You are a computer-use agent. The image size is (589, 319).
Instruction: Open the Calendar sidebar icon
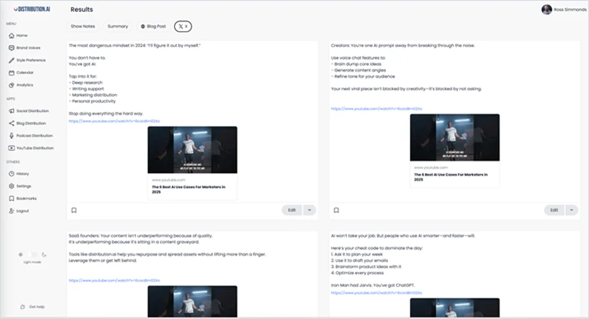11,73
